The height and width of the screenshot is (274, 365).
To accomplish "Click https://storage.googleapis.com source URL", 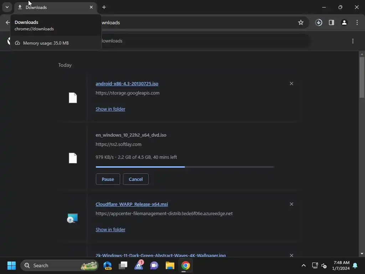I will pyautogui.click(x=128, y=93).
